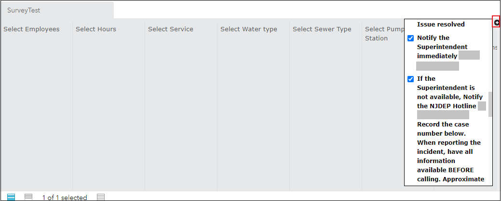Click the plus icon at table corner
The height and width of the screenshot is (201, 501).
click(x=496, y=22)
